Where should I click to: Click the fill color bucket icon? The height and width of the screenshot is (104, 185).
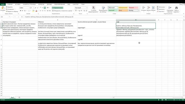(x=33, y=11)
